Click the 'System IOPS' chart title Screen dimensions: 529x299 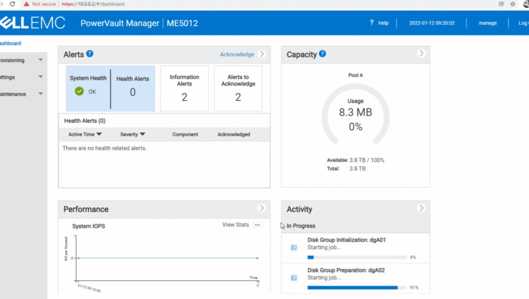(88, 226)
